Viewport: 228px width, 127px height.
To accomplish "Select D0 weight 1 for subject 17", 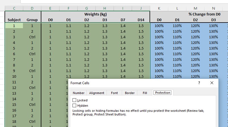I will (x=50, y=116).
